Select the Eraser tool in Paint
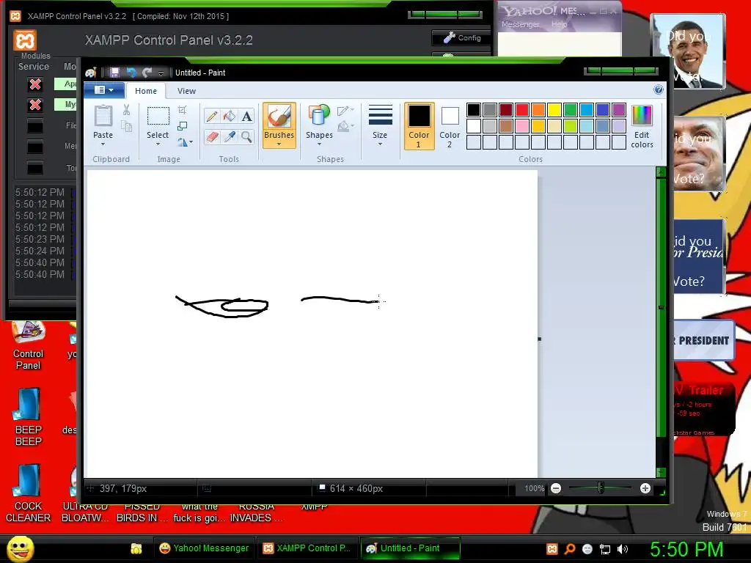The height and width of the screenshot is (563, 751). [x=212, y=137]
